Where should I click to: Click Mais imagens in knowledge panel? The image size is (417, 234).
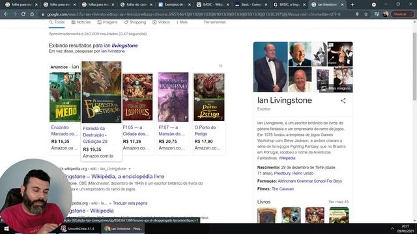point(336,88)
